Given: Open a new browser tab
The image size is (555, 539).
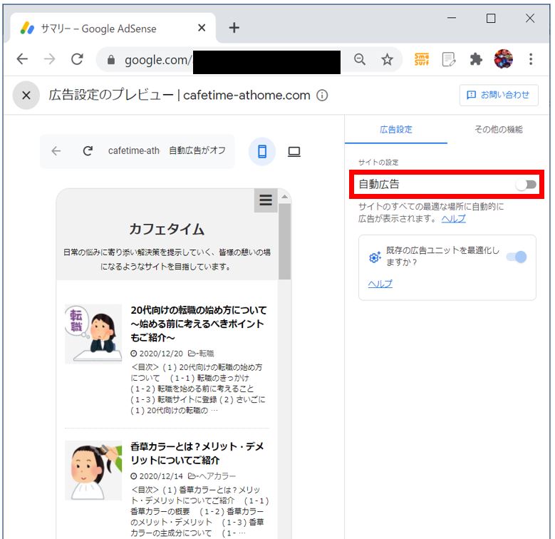Looking at the screenshot, I should point(234,28).
